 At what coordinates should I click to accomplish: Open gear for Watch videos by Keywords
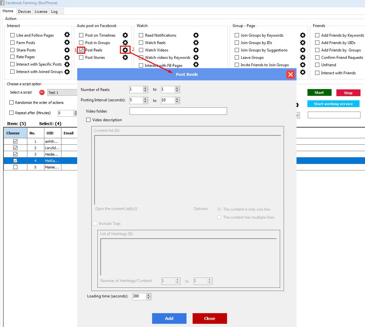(x=196, y=57)
